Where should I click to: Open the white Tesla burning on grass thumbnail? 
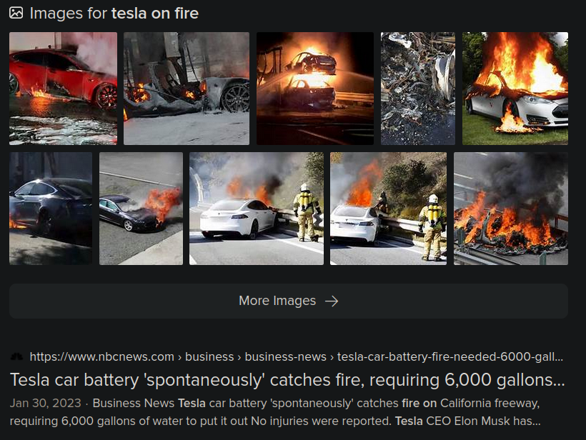515,89
